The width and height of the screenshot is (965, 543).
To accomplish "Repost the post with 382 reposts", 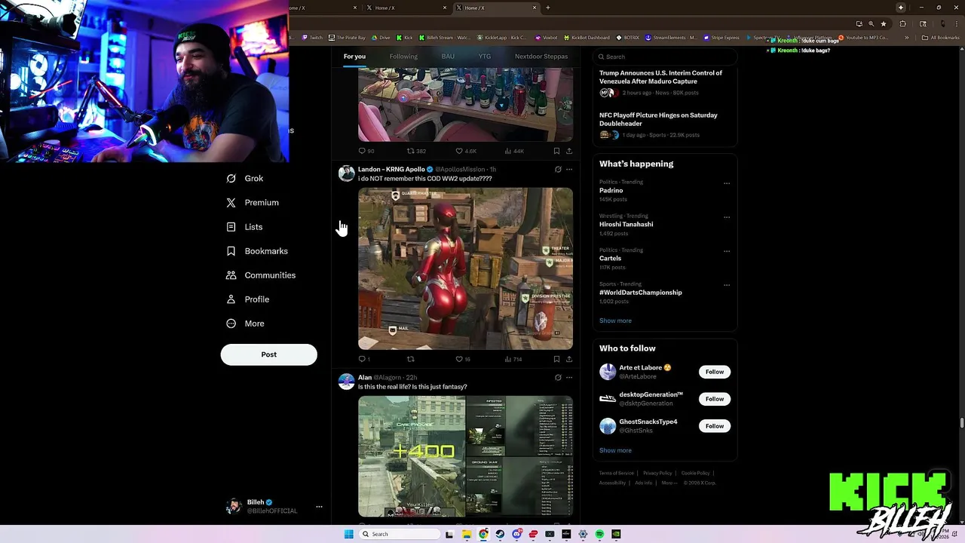I will click(x=416, y=151).
